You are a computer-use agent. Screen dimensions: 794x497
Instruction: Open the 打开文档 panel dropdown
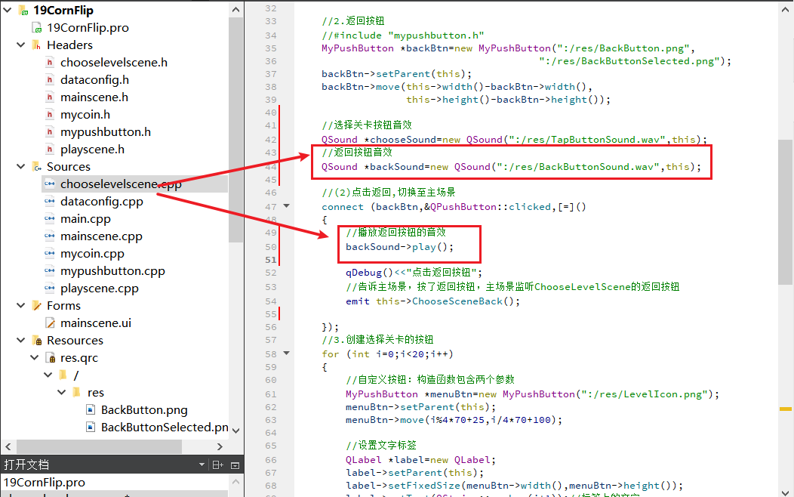pyautogui.click(x=202, y=465)
